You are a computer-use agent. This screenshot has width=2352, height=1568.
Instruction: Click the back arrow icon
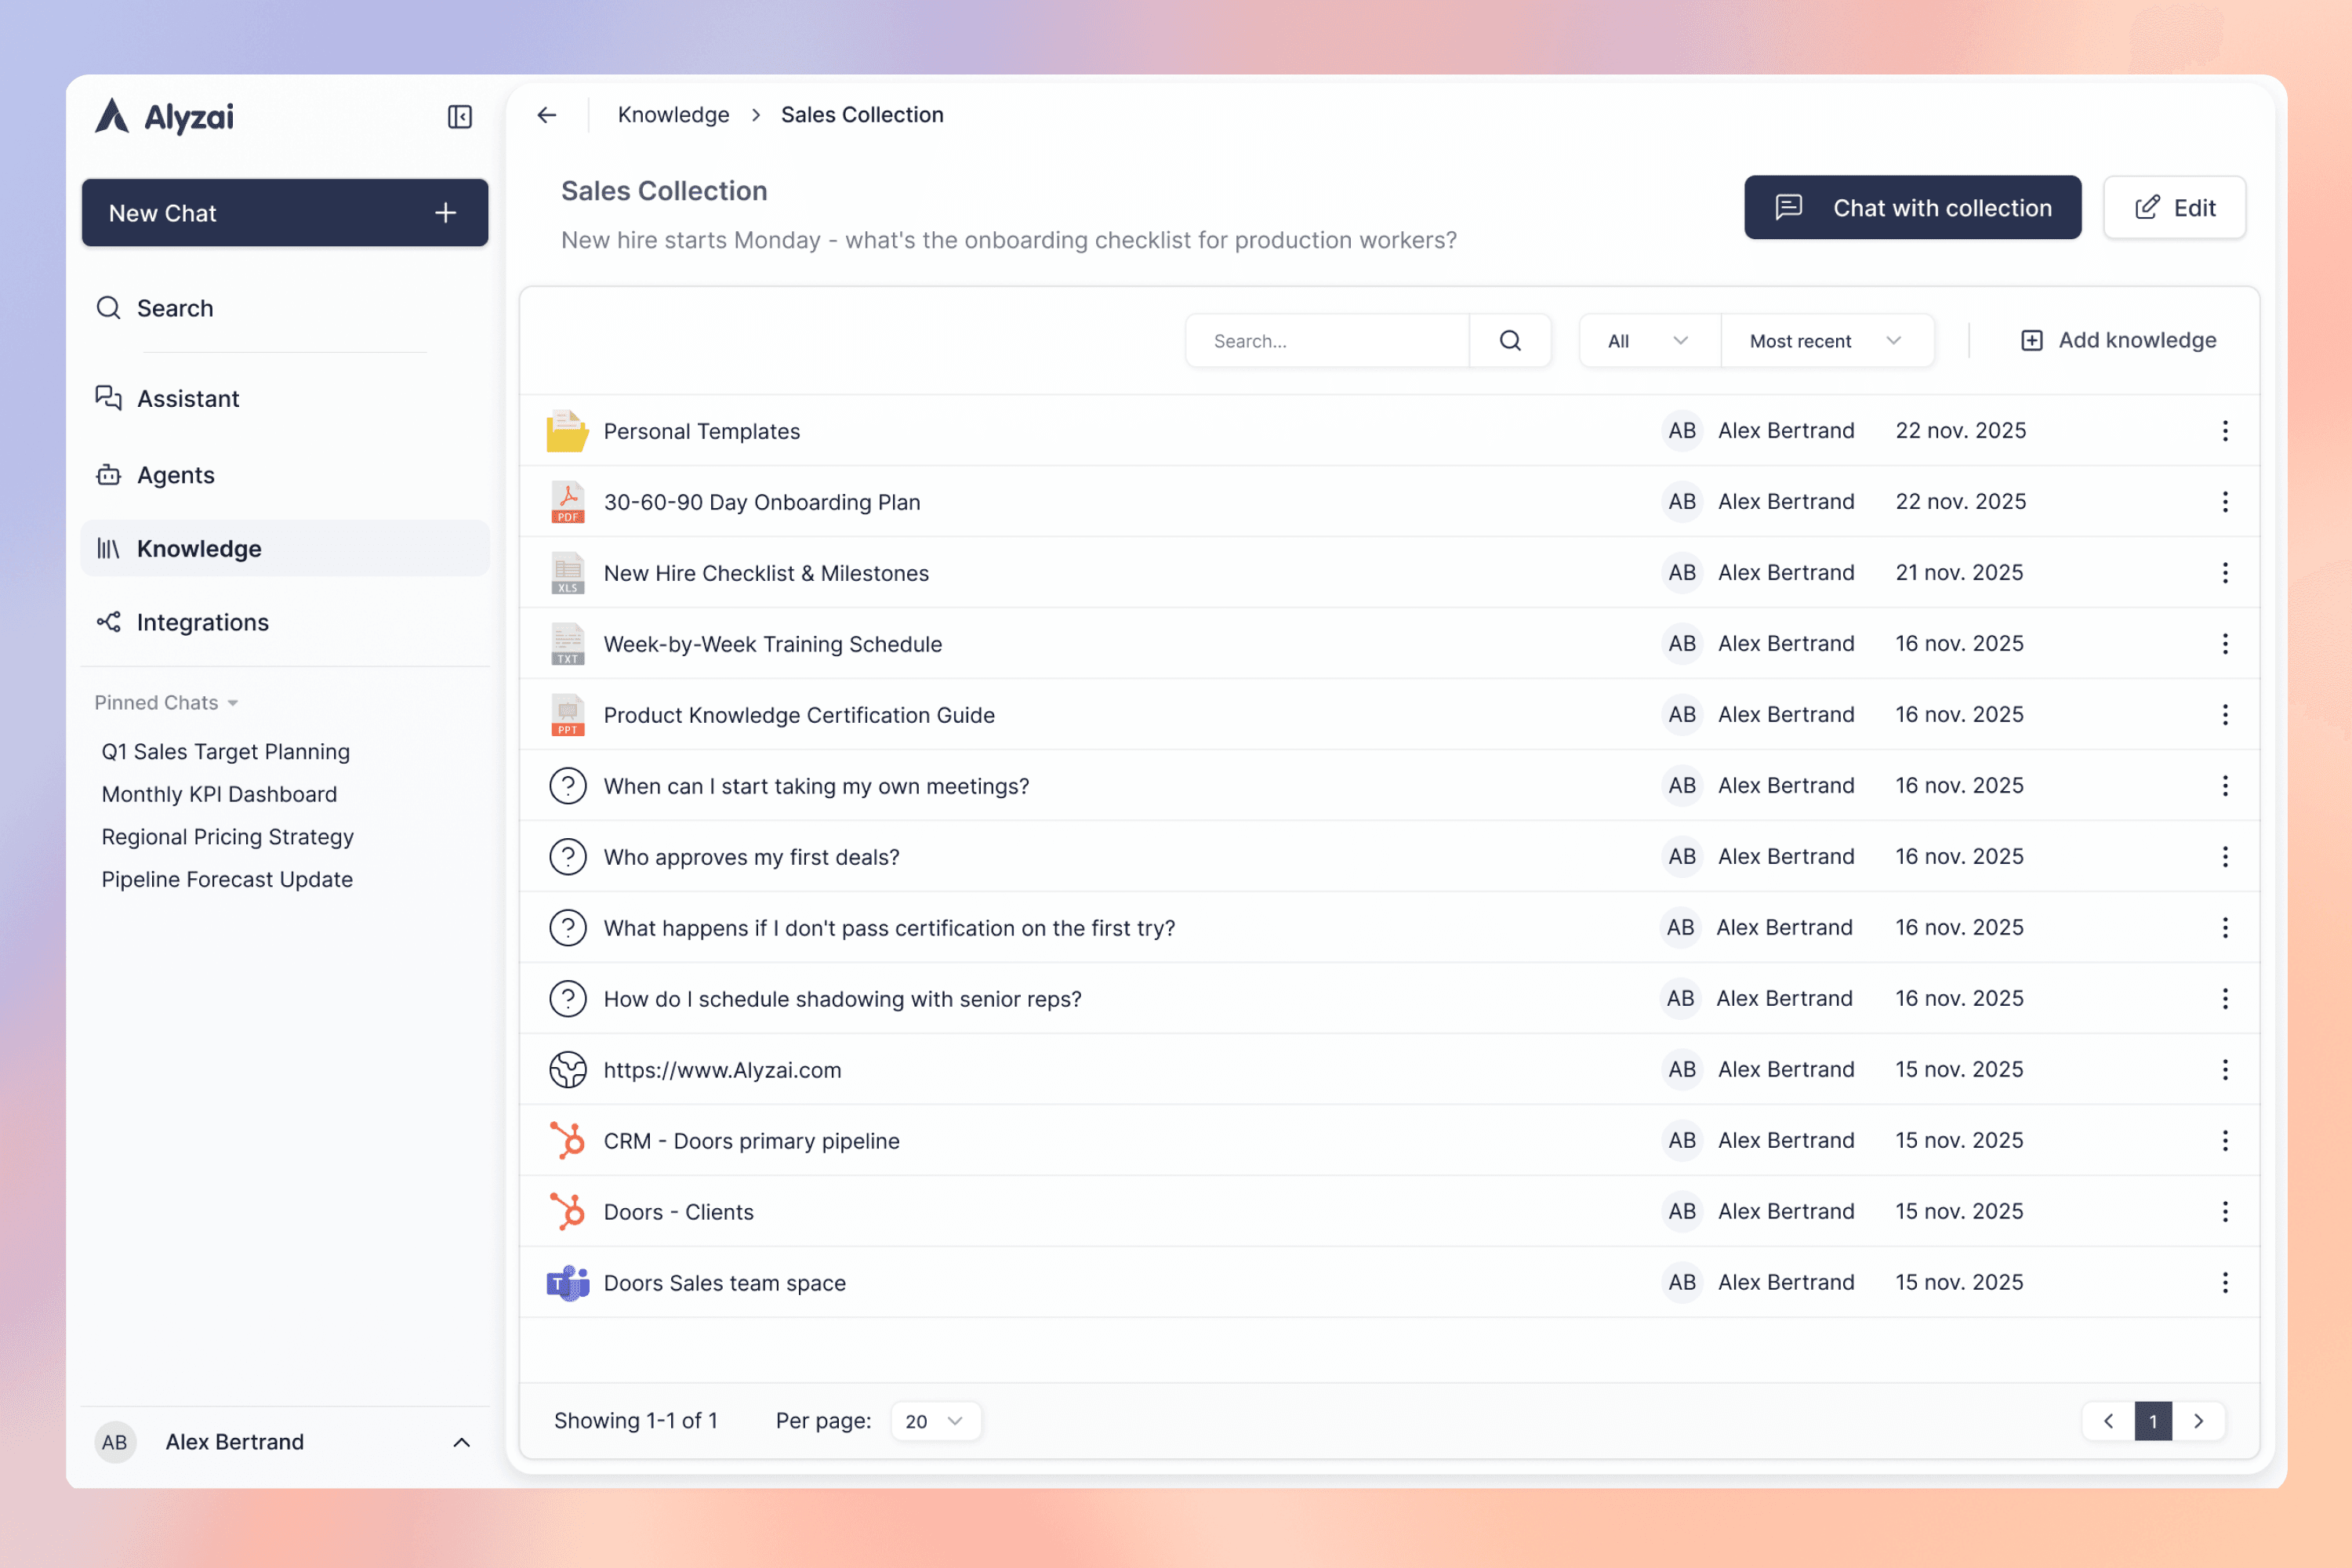[547, 115]
